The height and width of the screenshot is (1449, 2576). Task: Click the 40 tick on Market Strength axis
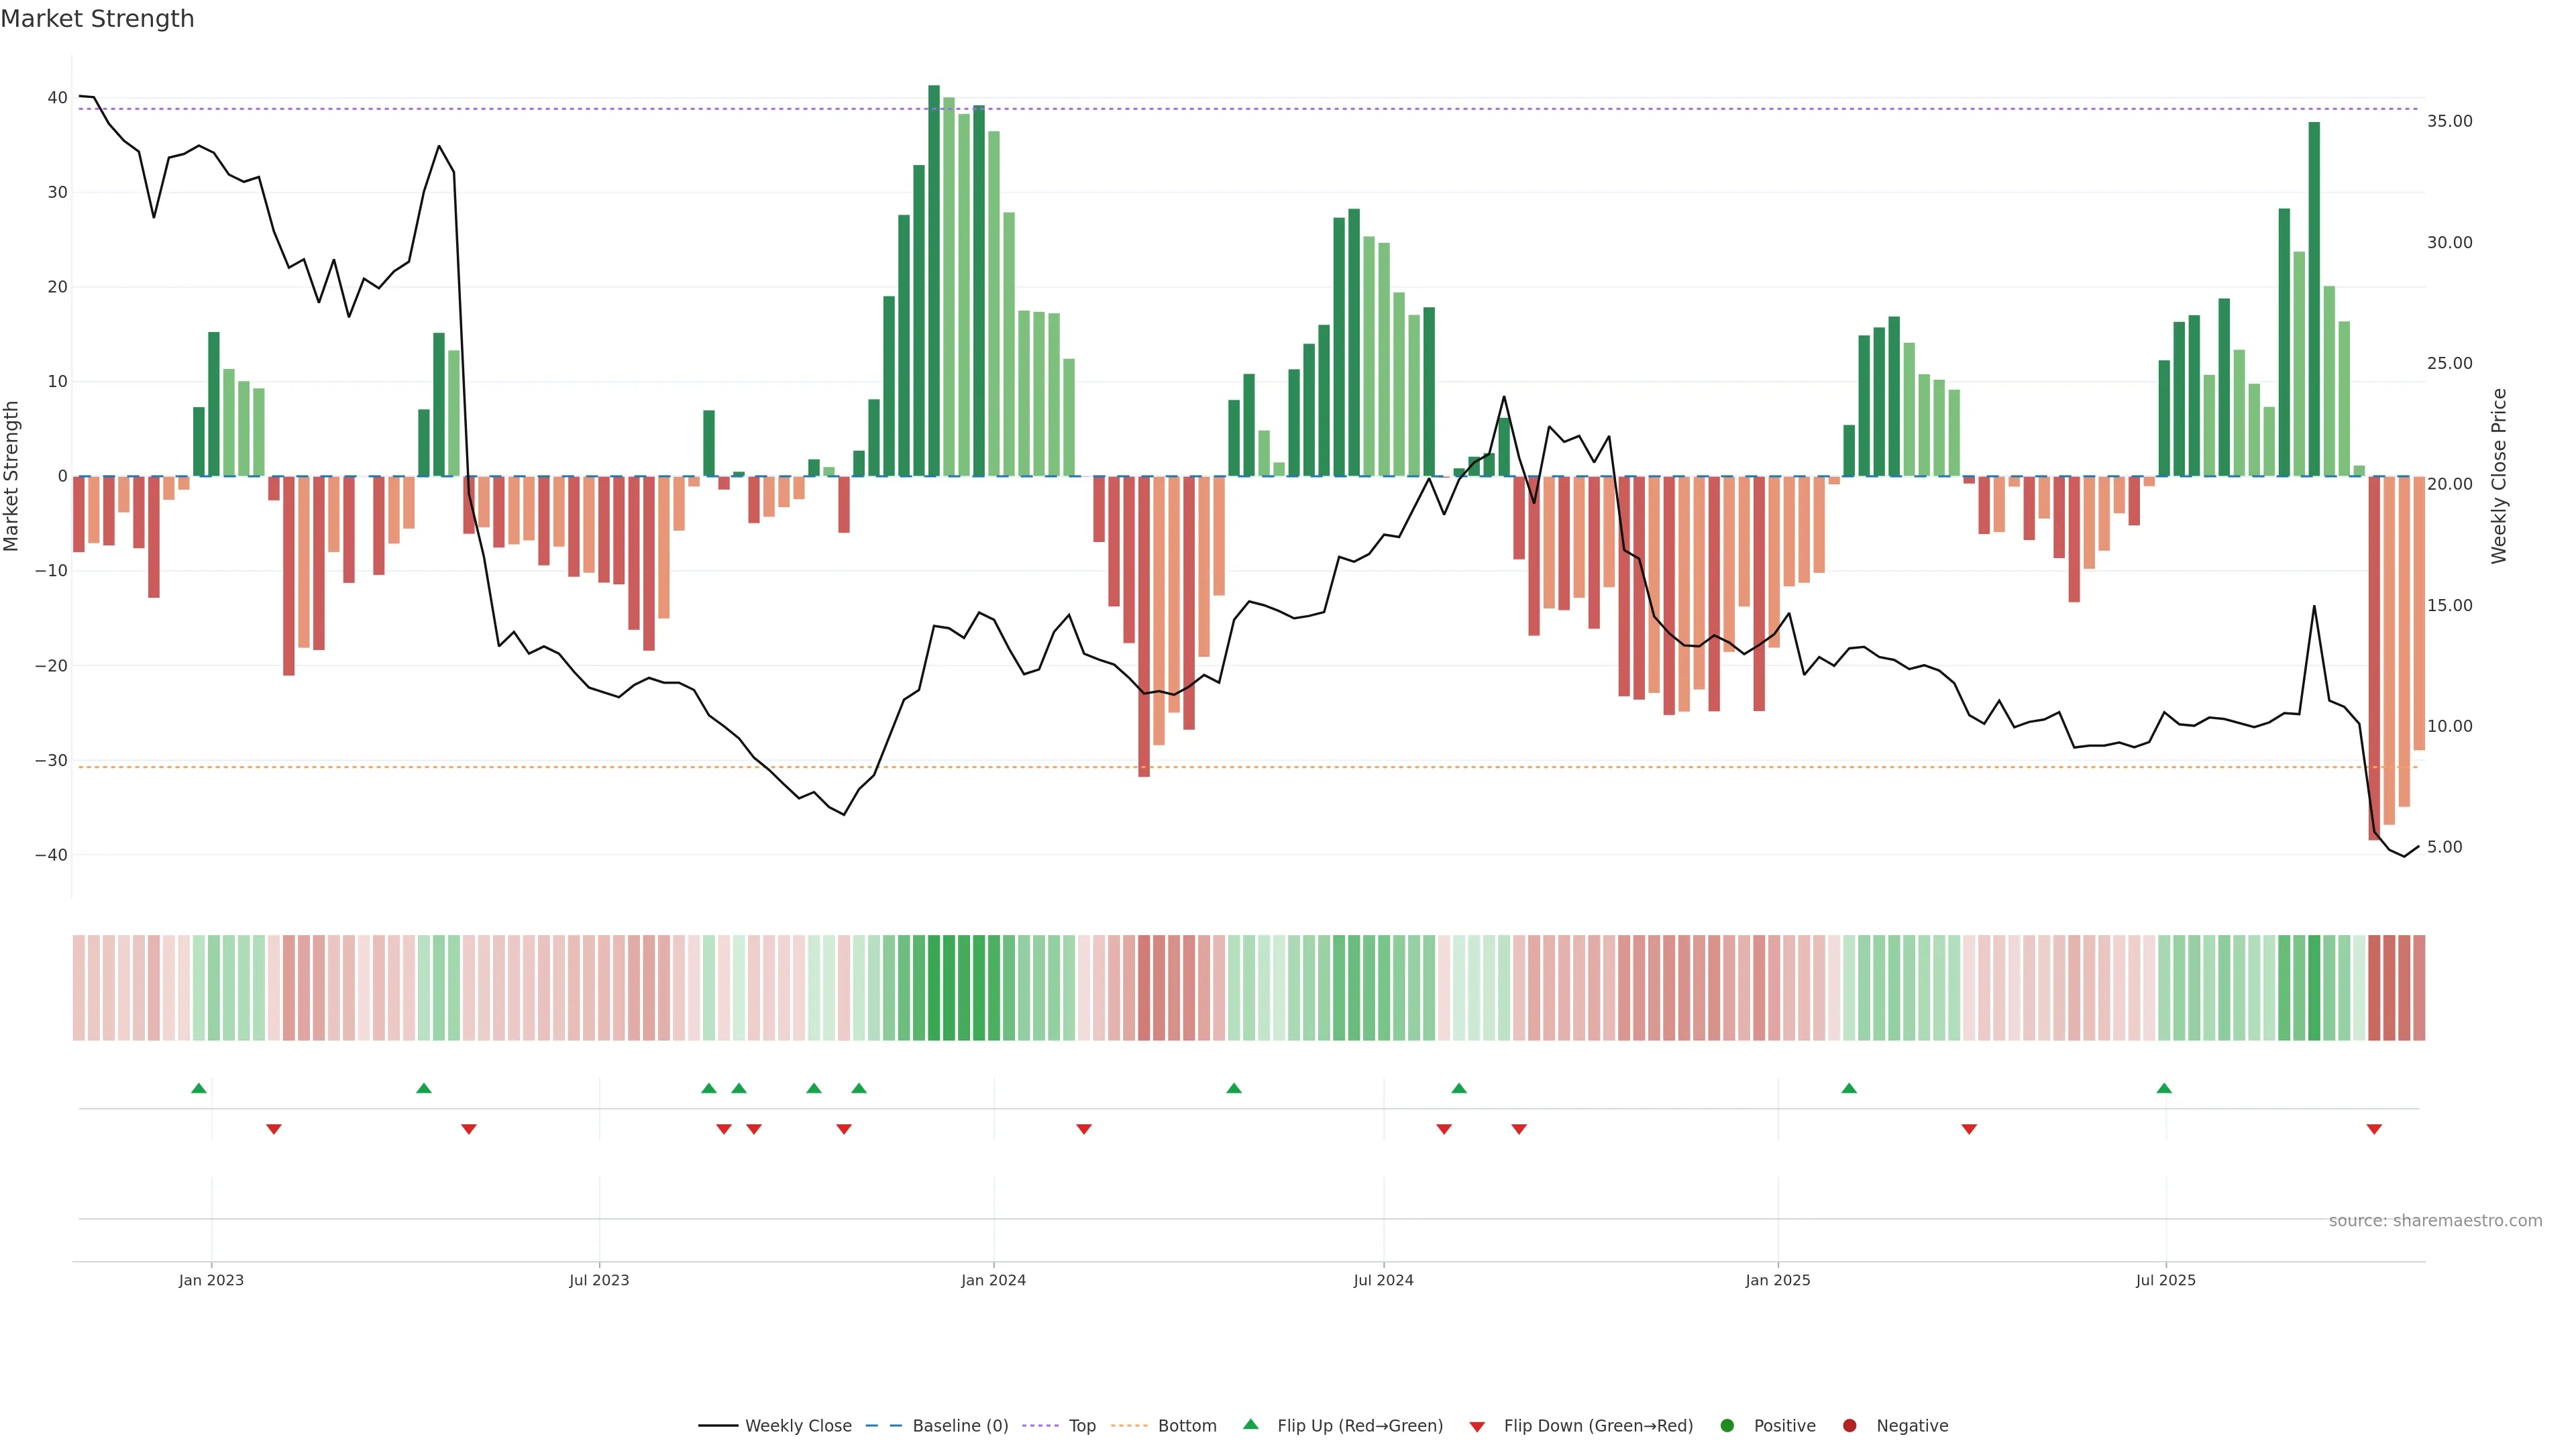[57, 98]
